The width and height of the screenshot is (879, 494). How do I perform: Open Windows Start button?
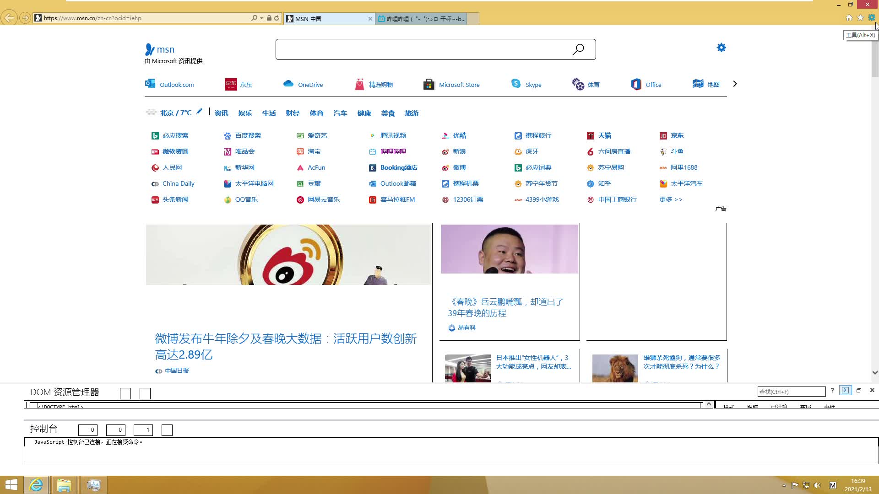coord(11,485)
